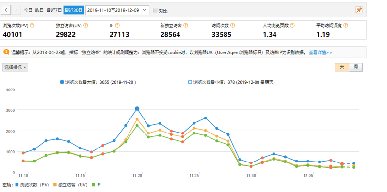
Task: Select the 最近30日 time range
Action: click(x=74, y=10)
